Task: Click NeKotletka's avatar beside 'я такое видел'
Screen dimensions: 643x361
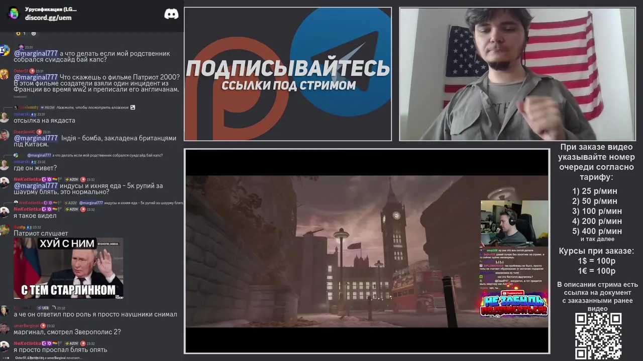Action: point(5,212)
